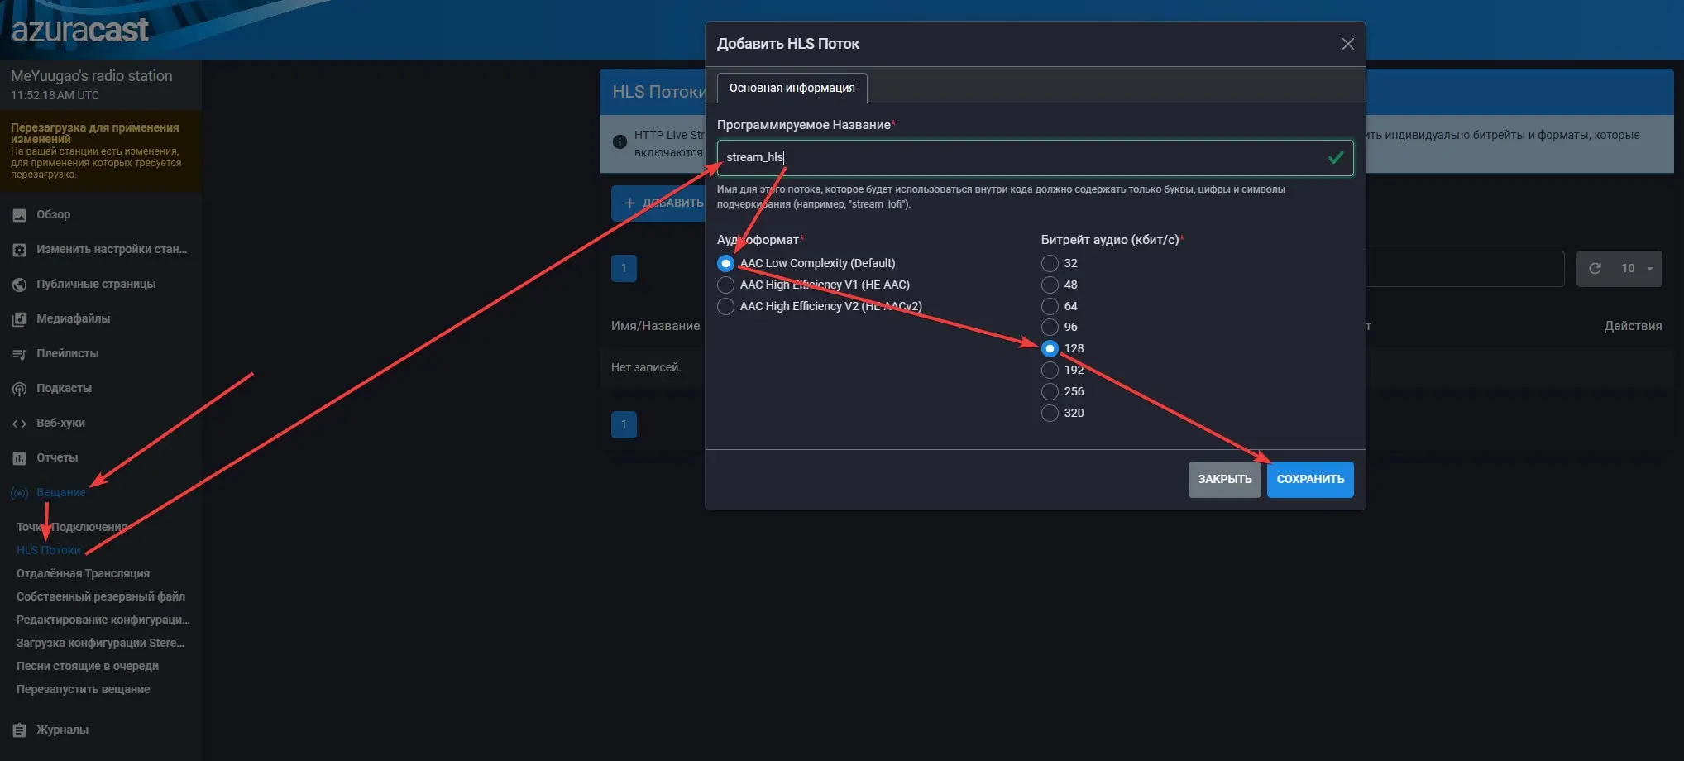The image size is (1684, 761).
Task: Open Отчеты menu item
Action: pyautogui.click(x=57, y=458)
